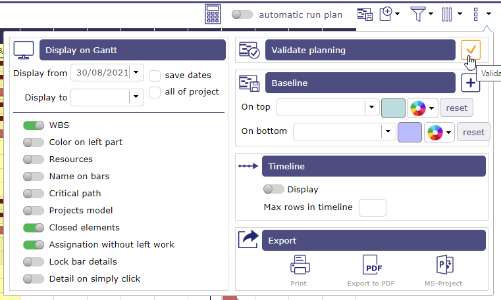501x300 pixels.
Task: Click the Max rows in timeline field
Action: pyautogui.click(x=372, y=207)
